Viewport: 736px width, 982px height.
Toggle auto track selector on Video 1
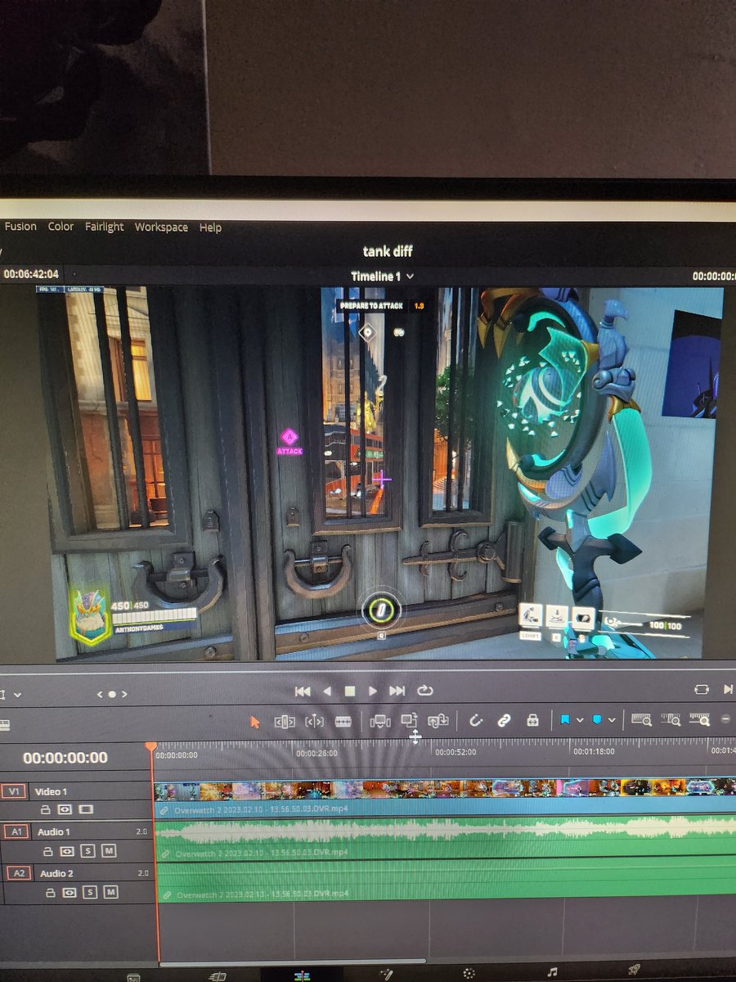65,809
